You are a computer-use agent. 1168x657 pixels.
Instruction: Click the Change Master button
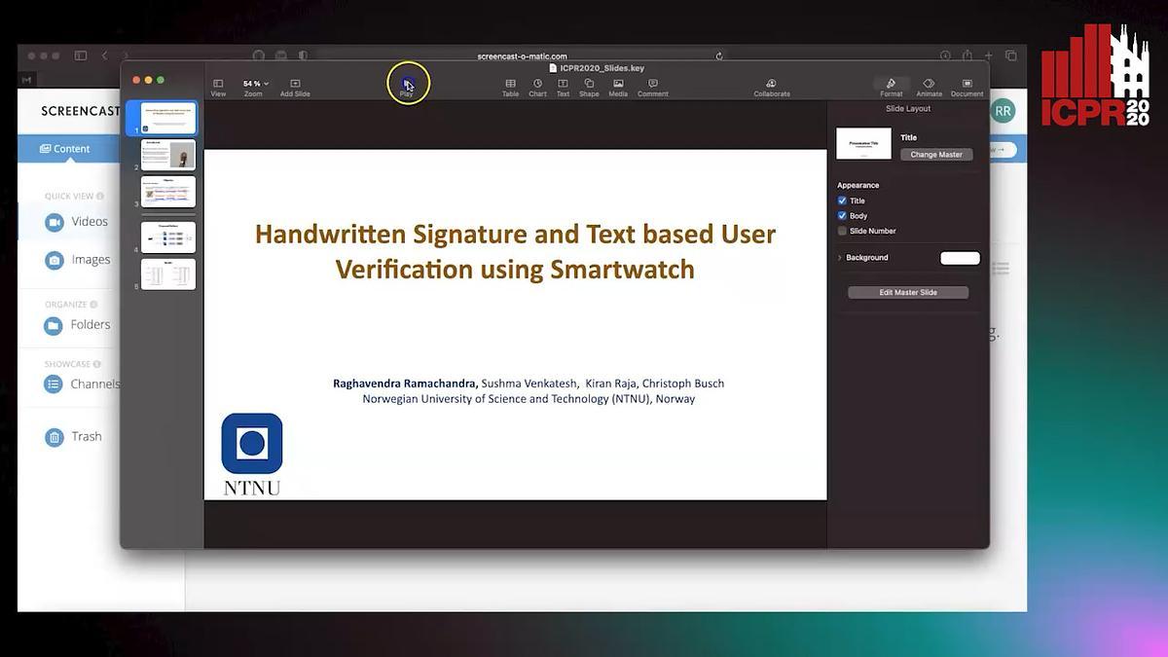(936, 155)
